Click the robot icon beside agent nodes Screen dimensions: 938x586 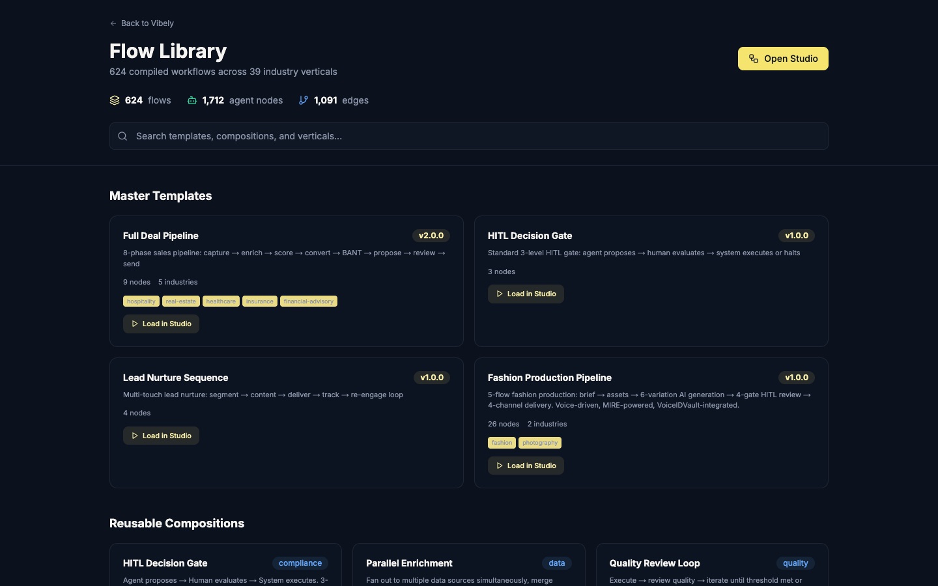tap(192, 100)
